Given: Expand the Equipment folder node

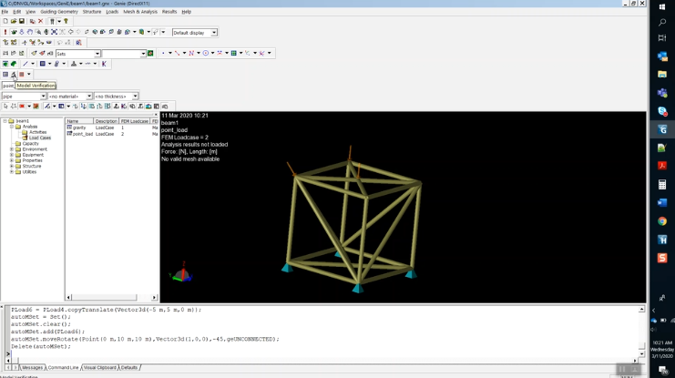Looking at the screenshot, I should pyautogui.click(x=12, y=155).
